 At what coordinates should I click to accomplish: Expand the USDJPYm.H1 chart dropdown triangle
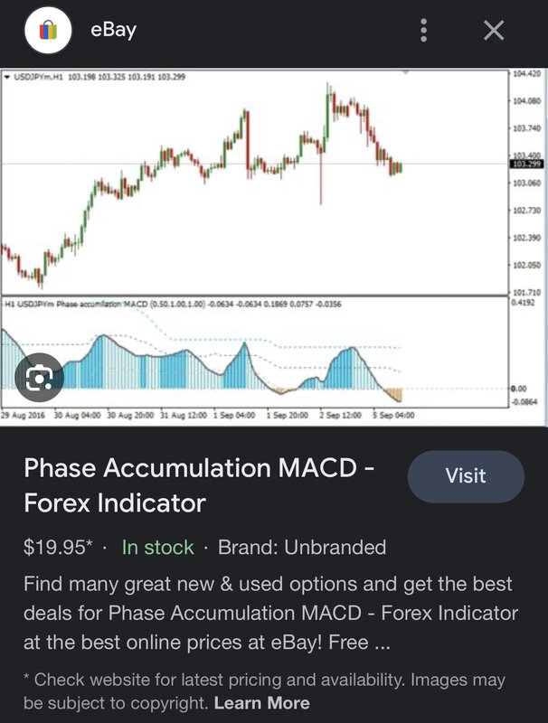(7, 78)
